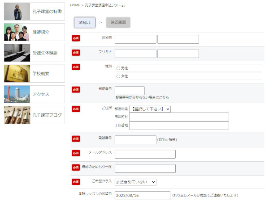Click the アクセス bridge image
This screenshot has height=201, width=269.
(17, 94)
